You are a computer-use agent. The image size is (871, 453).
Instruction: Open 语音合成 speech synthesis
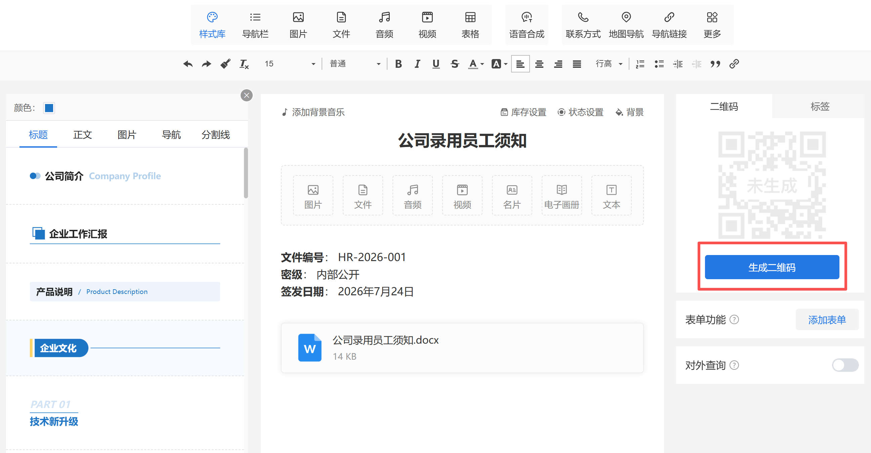tap(527, 25)
